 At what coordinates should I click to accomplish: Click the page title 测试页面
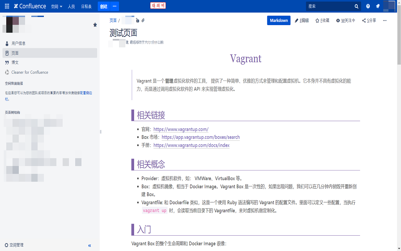(x=123, y=33)
